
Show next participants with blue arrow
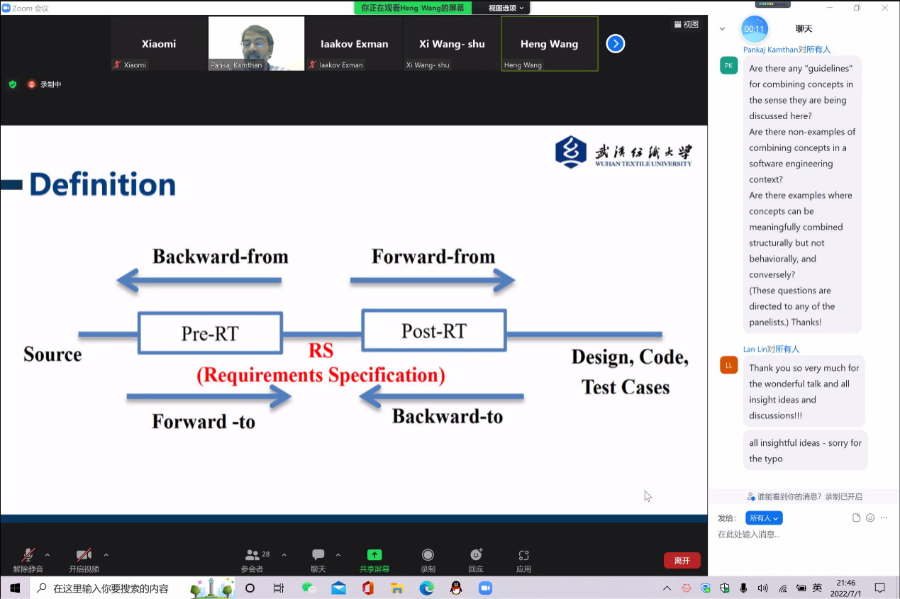coord(616,44)
